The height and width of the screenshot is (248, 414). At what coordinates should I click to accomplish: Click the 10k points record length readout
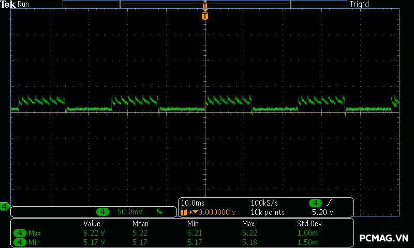(268, 212)
